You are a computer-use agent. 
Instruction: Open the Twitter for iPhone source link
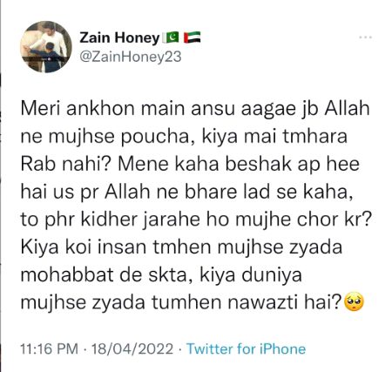(246, 348)
